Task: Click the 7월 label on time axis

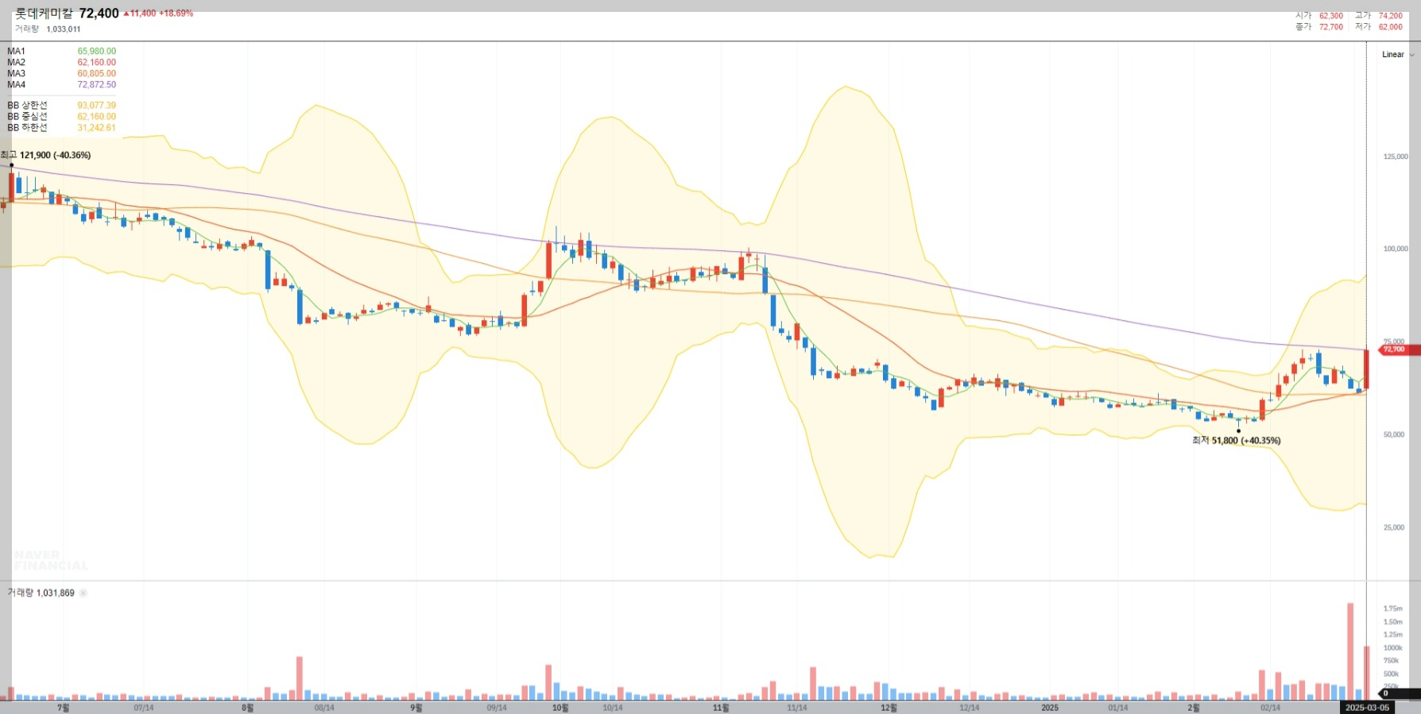Action: (64, 708)
